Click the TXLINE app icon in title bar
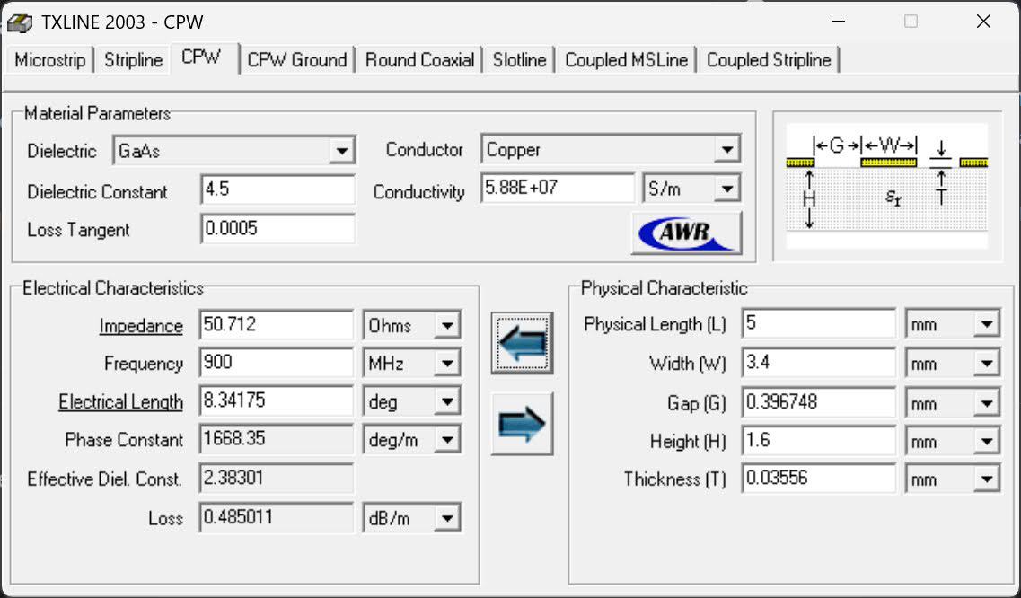1021x598 pixels. pos(20,22)
